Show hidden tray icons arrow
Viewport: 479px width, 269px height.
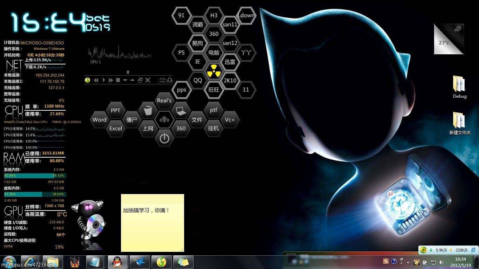(x=407, y=262)
